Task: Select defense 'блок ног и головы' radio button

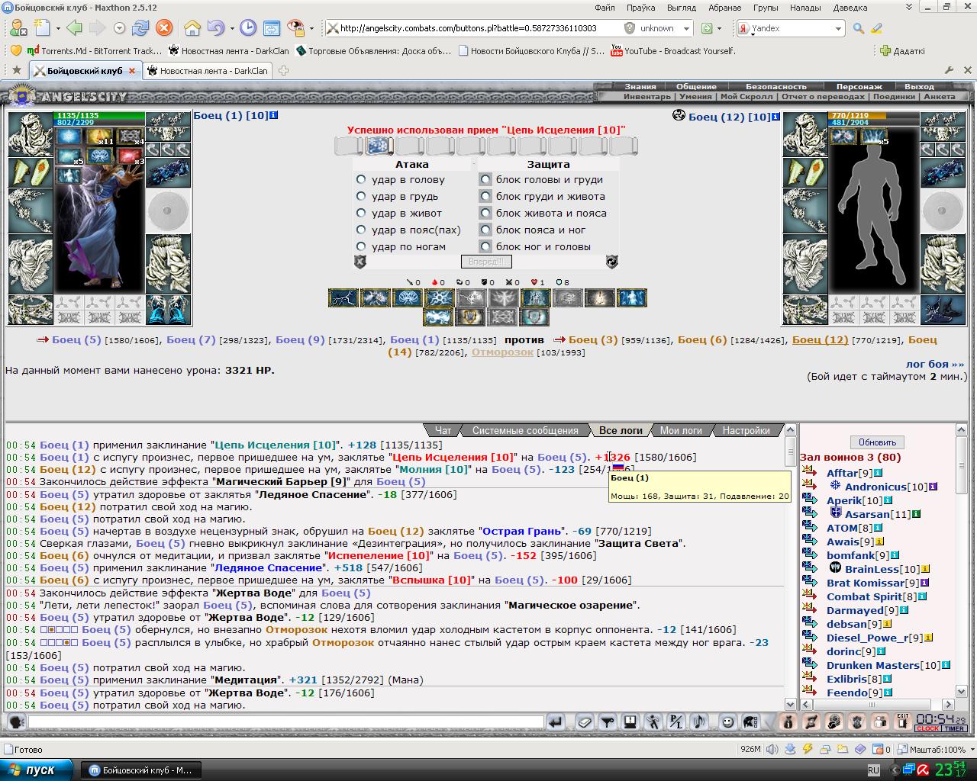Action: (485, 246)
